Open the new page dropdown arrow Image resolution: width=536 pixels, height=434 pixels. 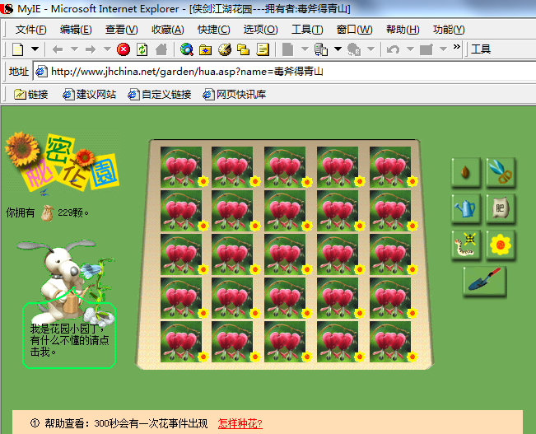[35, 49]
